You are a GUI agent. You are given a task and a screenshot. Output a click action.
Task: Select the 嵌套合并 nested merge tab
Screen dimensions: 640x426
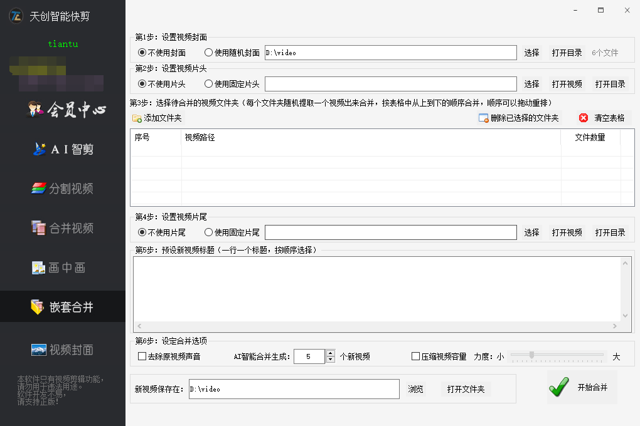pos(63,306)
